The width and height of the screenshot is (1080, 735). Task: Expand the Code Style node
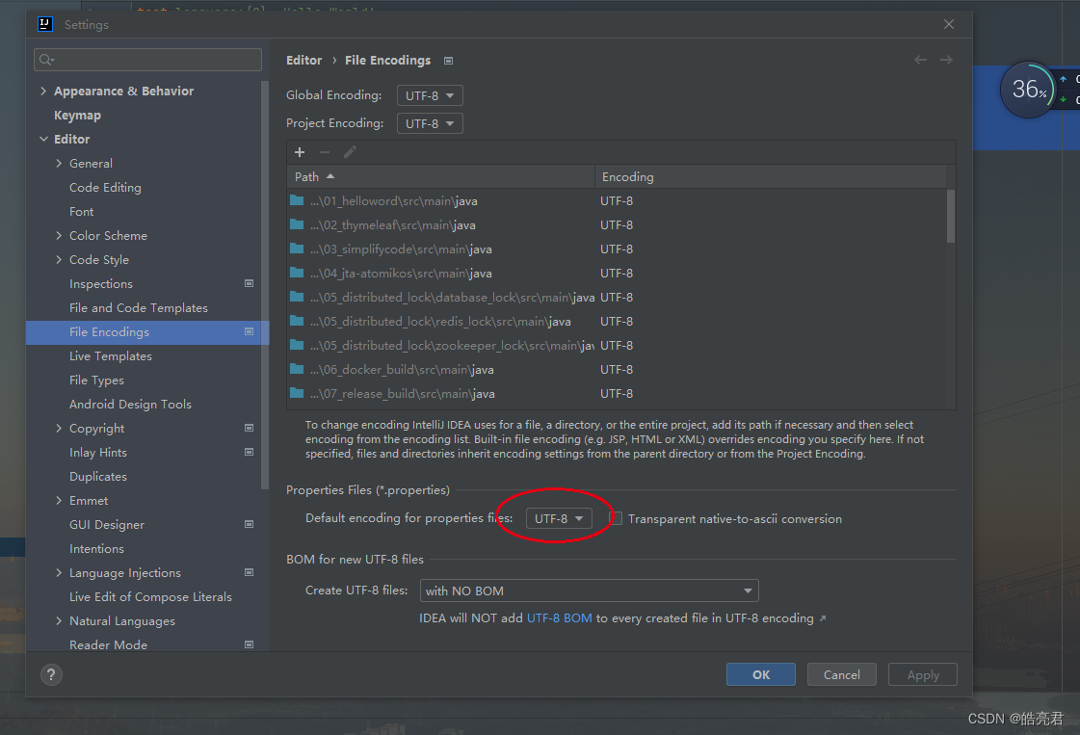pos(59,260)
